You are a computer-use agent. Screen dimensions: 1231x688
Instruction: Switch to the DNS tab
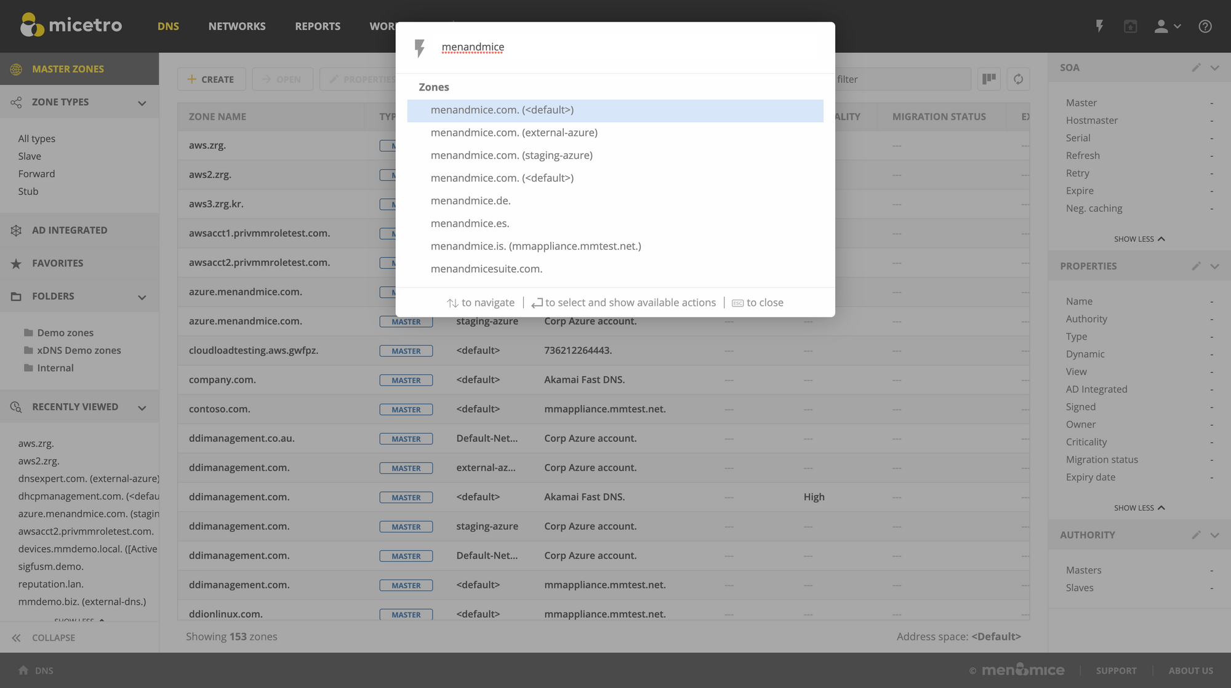(168, 26)
